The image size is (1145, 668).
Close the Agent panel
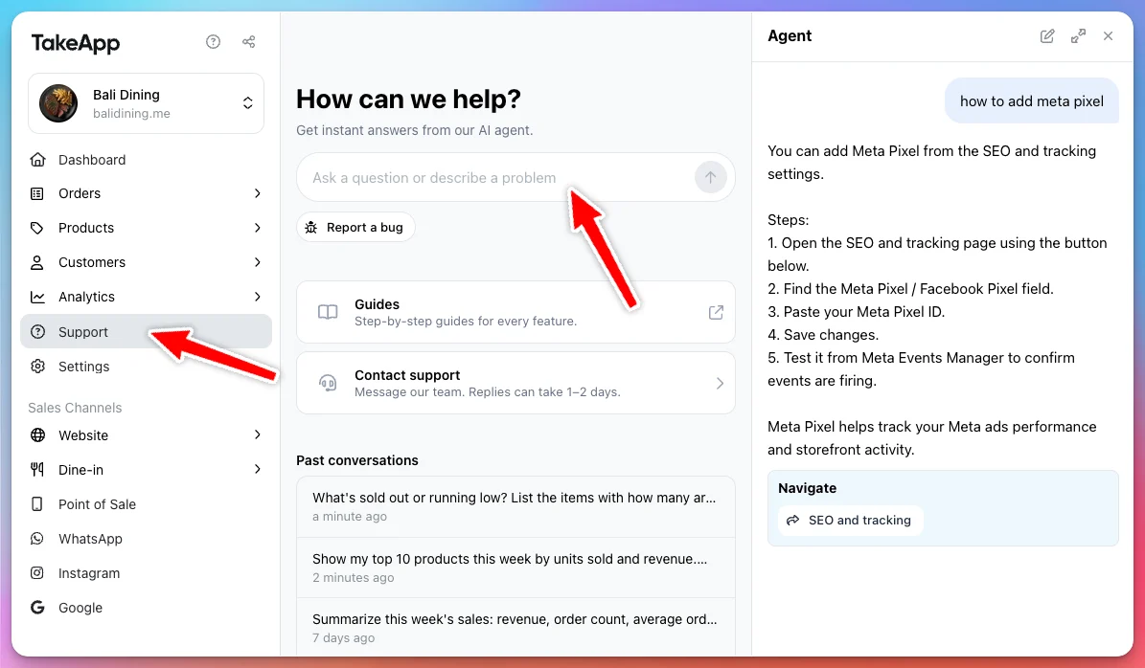[1108, 35]
